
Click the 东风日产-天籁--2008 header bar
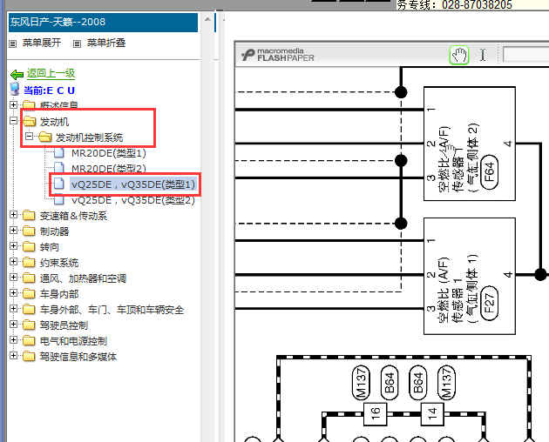click(103, 22)
